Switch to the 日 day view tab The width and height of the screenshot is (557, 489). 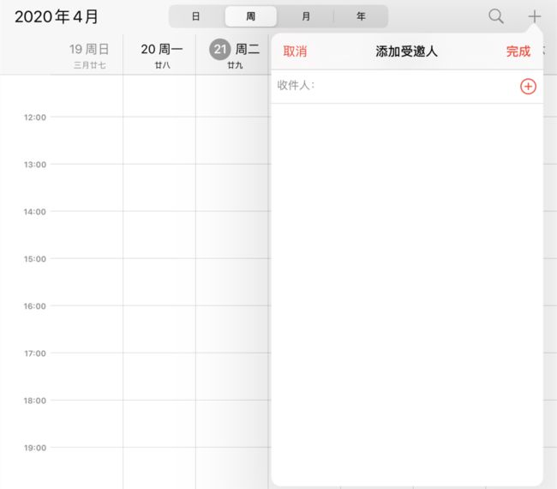point(195,16)
